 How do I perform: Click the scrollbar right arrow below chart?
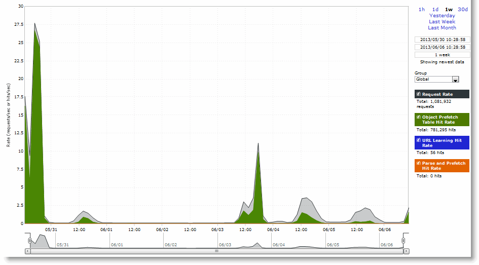(407, 251)
